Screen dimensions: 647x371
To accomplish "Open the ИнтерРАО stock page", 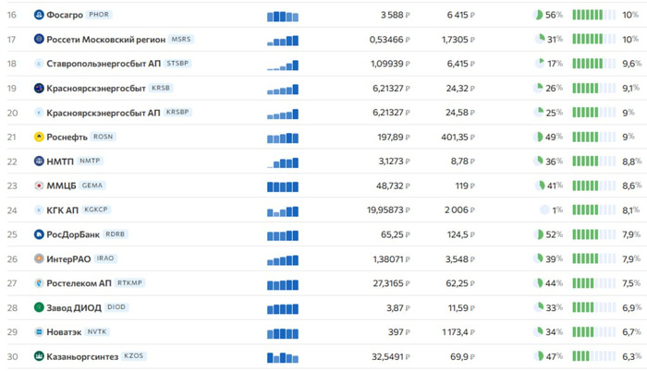I will pyautogui.click(x=68, y=259).
